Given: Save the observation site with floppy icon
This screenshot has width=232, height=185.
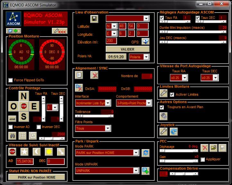Looking at the screenshot, I should [x=94, y=19].
